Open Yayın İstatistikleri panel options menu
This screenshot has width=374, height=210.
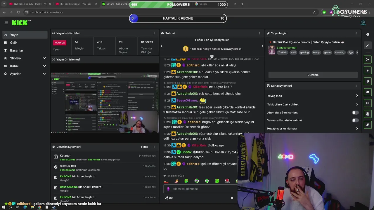coord(154,33)
